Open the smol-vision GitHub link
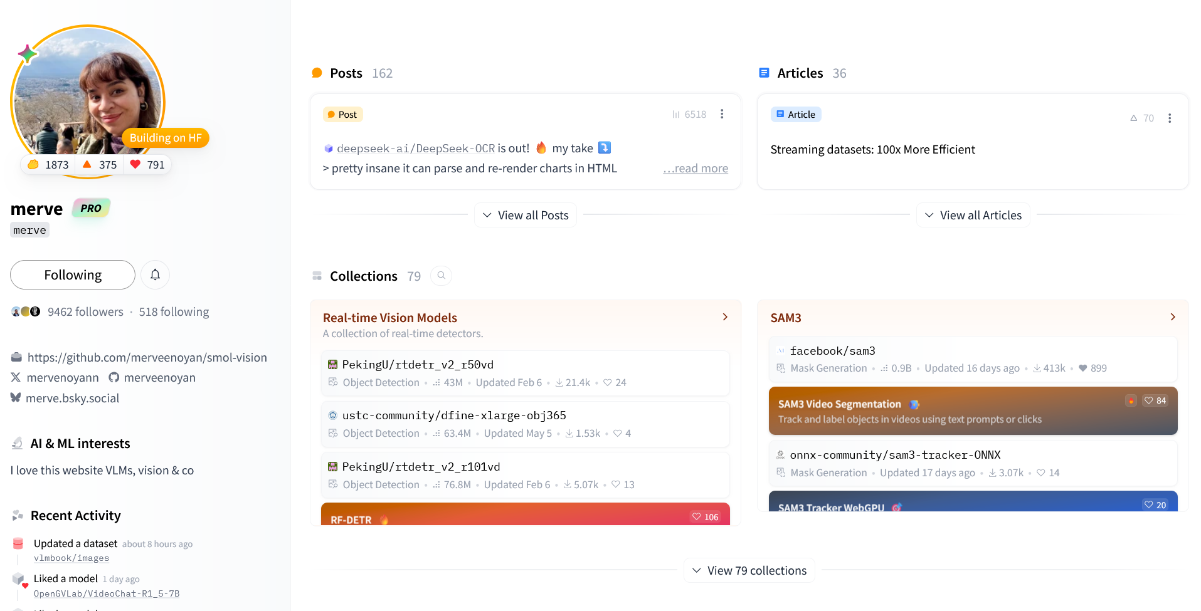 click(147, 357)
